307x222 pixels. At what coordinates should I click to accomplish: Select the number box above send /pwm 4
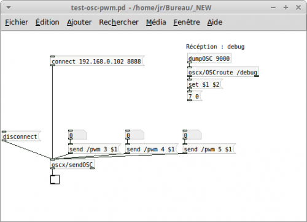[135, 135]
